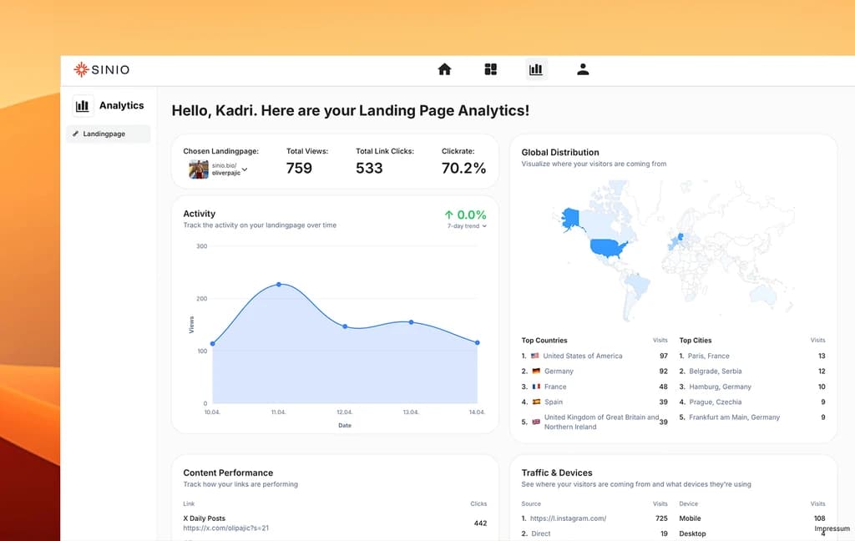
Task: Click the SINIO logo
Action: 102,69
